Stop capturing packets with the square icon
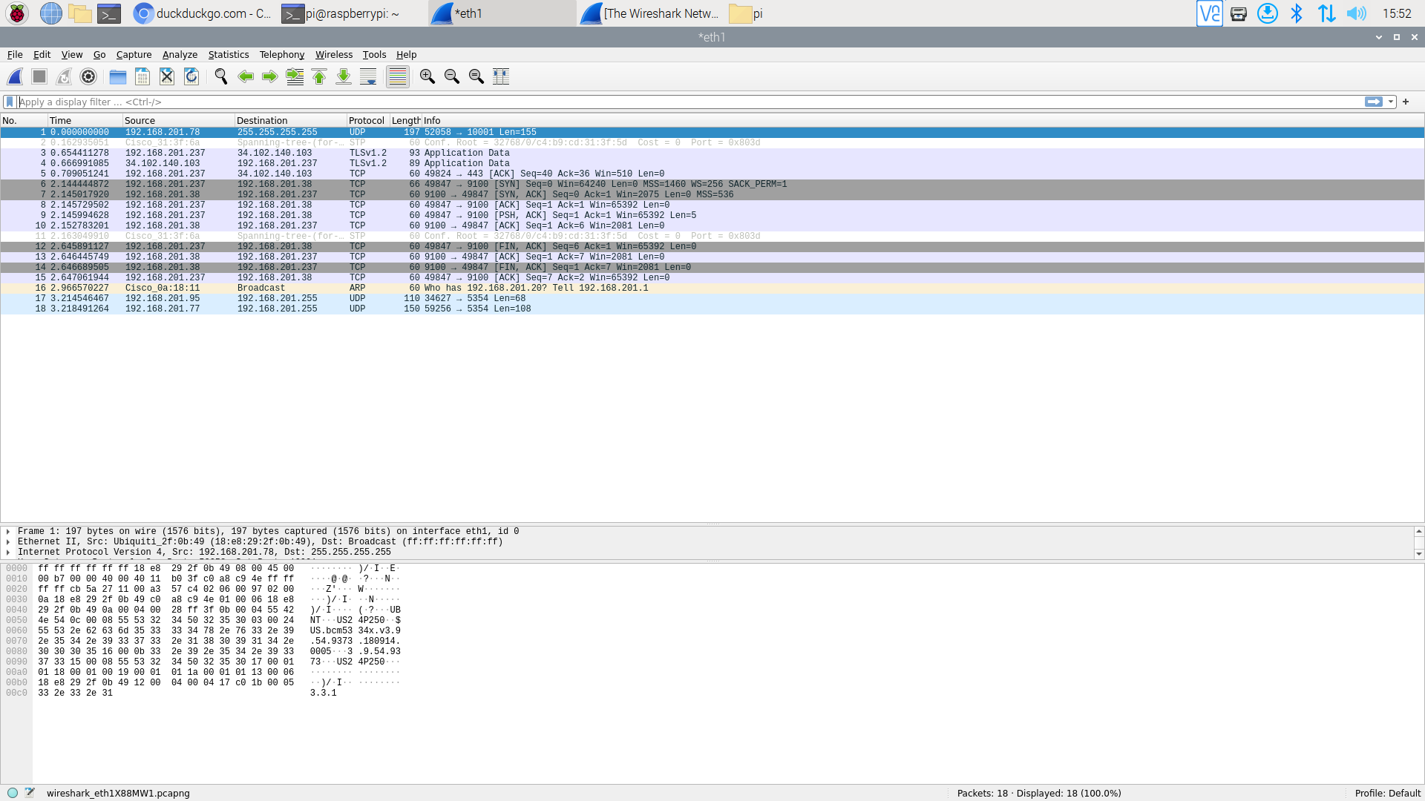 tap(39, 76)
